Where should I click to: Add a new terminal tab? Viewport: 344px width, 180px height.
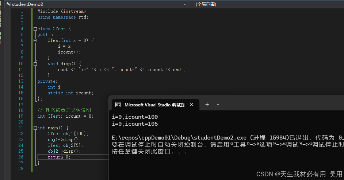207,105
